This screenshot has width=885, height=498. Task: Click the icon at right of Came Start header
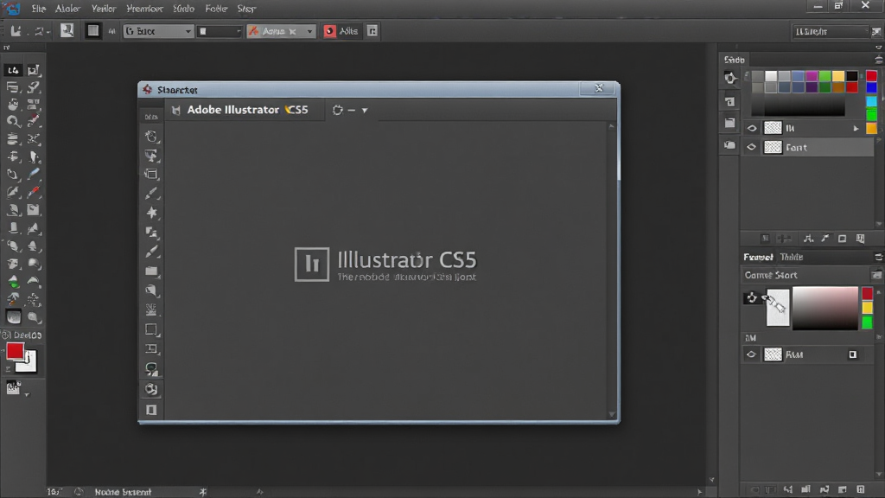(x=876, y=275)
